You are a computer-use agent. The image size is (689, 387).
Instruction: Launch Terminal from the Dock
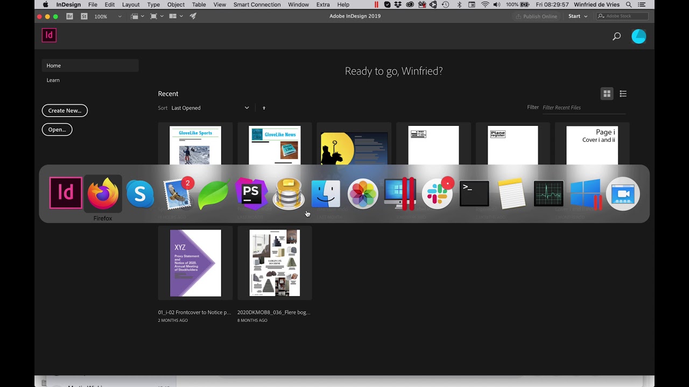pyautogui.click(x=474, y=193)
